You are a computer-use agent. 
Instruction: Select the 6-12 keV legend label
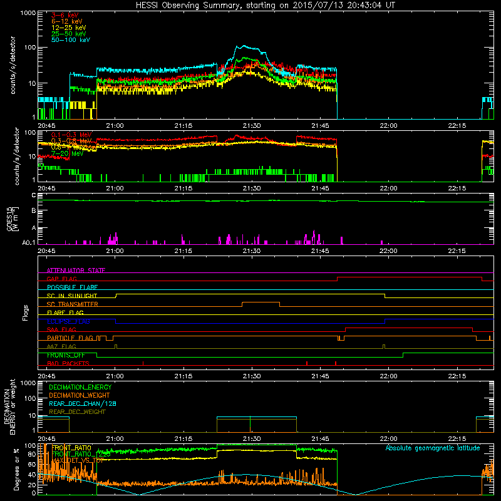[x=67, y=21]
